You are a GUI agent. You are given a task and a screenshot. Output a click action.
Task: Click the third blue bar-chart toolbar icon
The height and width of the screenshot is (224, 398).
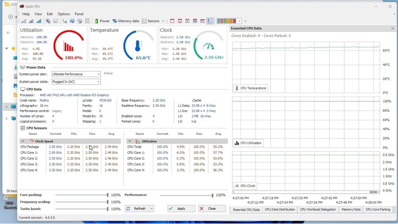(39, 21)
